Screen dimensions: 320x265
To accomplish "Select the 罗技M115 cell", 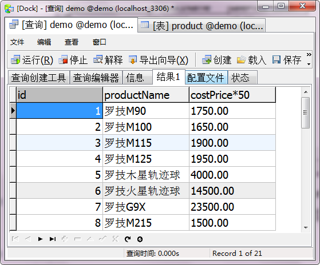I will [x=146, y=143].
